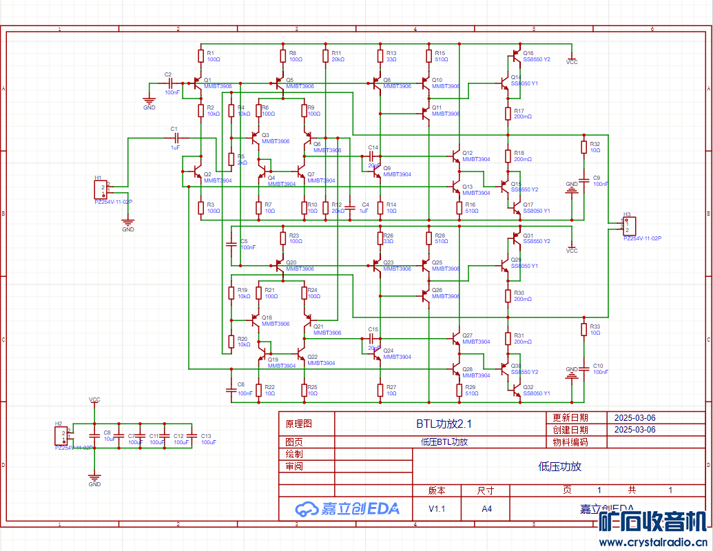Image resolution: width=713 pixels, height=551 pixels.
Task: Click the R18 200mΩ label
Action: click(523, 156)
